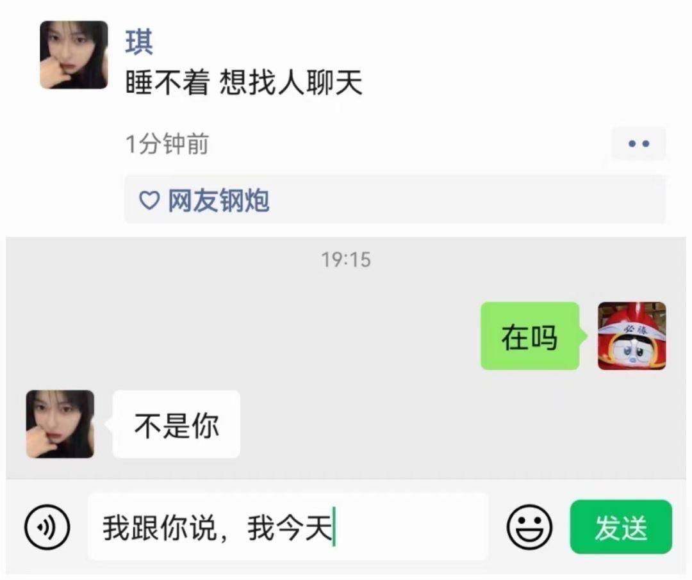Open the emoji sticker panel
The width and height of the screenshot is (692, 580).
[x=529, y=527]
